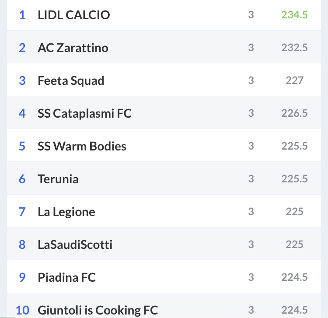Image resolution: width=328 pixels, height=318 pixels.
Task: Click matches played count for Piadina FC
Action: click(251, 277)
